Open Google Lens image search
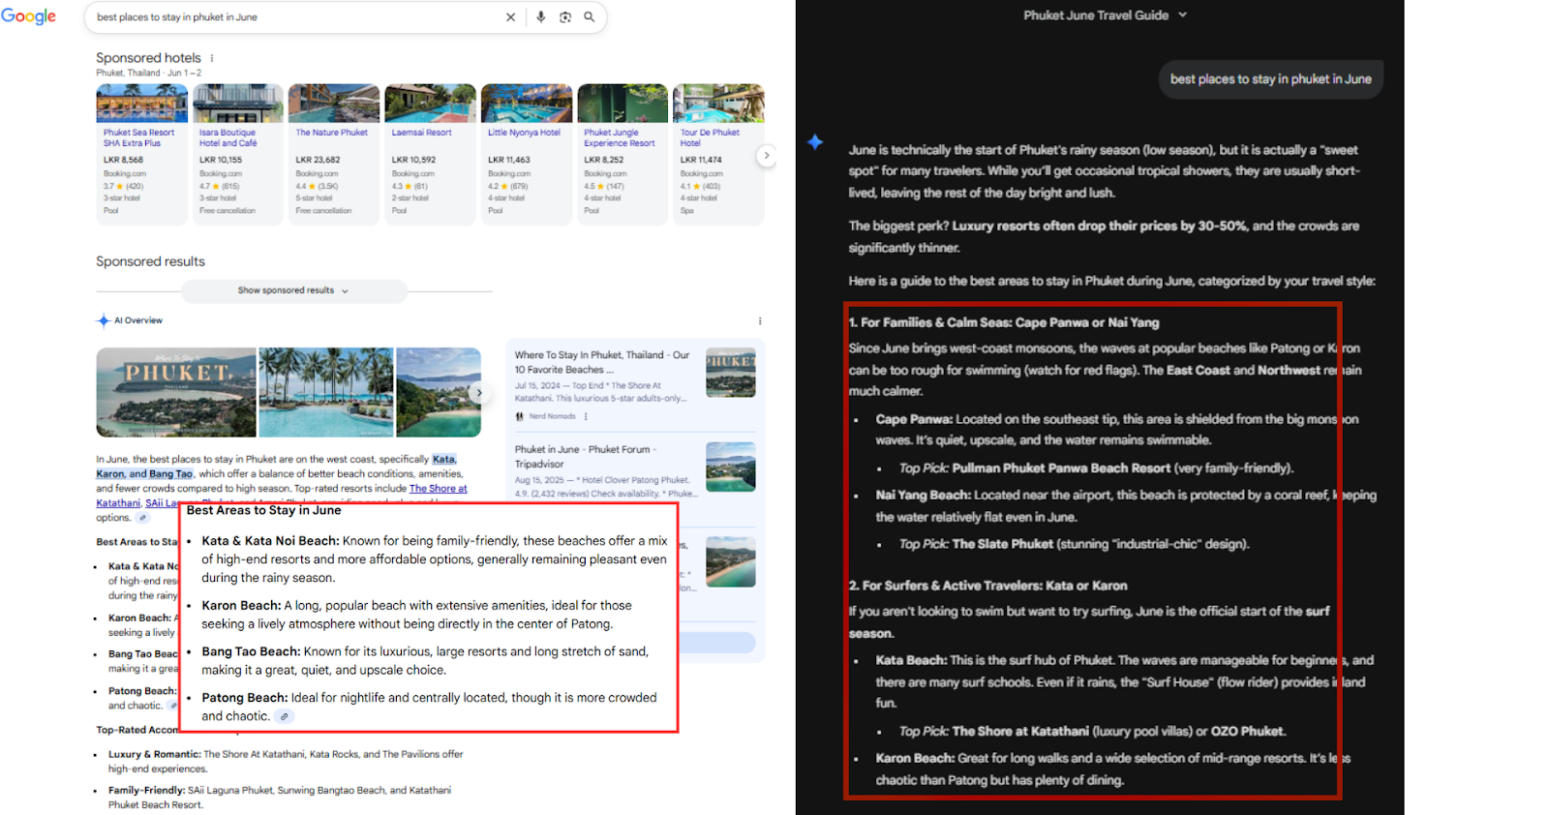The height and width of the screenshot is (815, 1549). click(x=565, y=17)
